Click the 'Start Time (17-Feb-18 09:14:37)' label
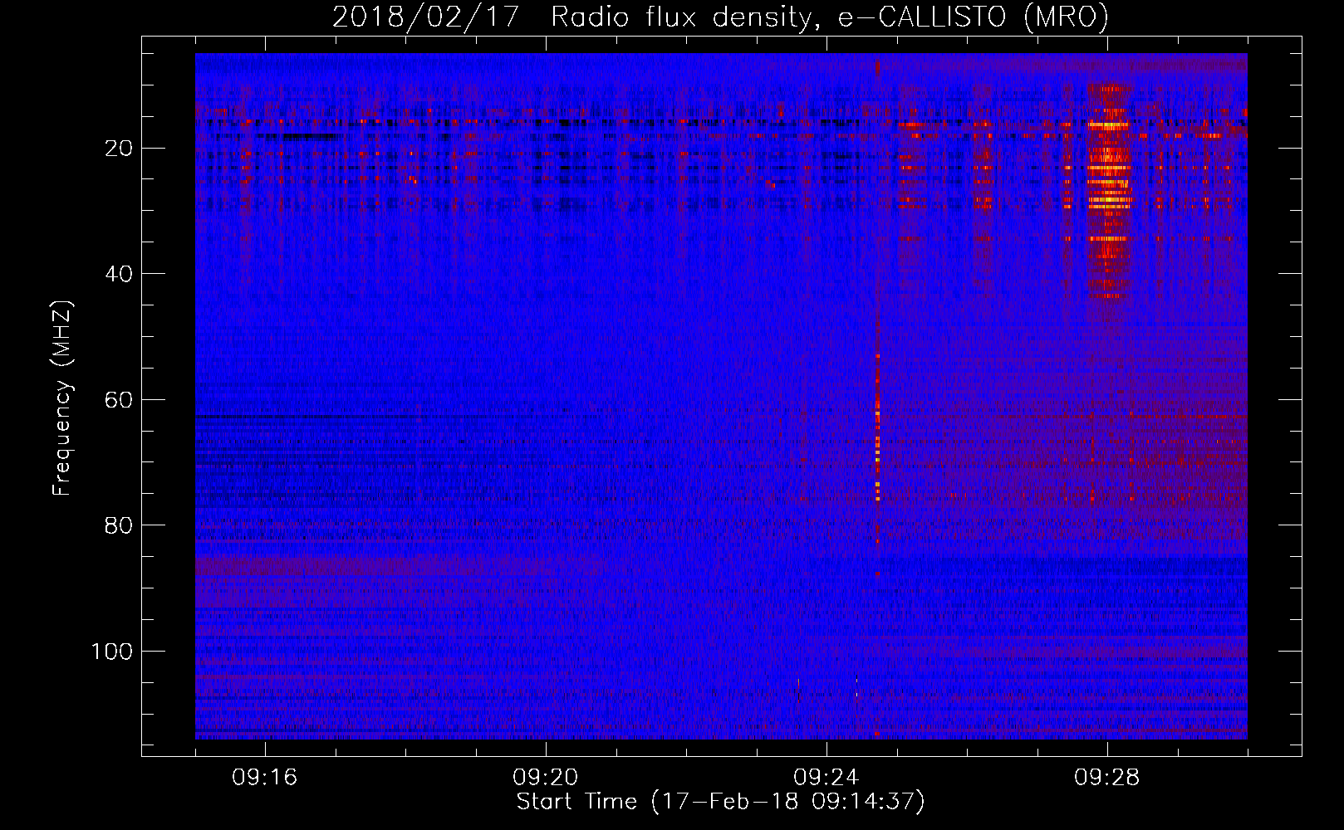The image size is (1344, 830). click(x=720, y=802)
